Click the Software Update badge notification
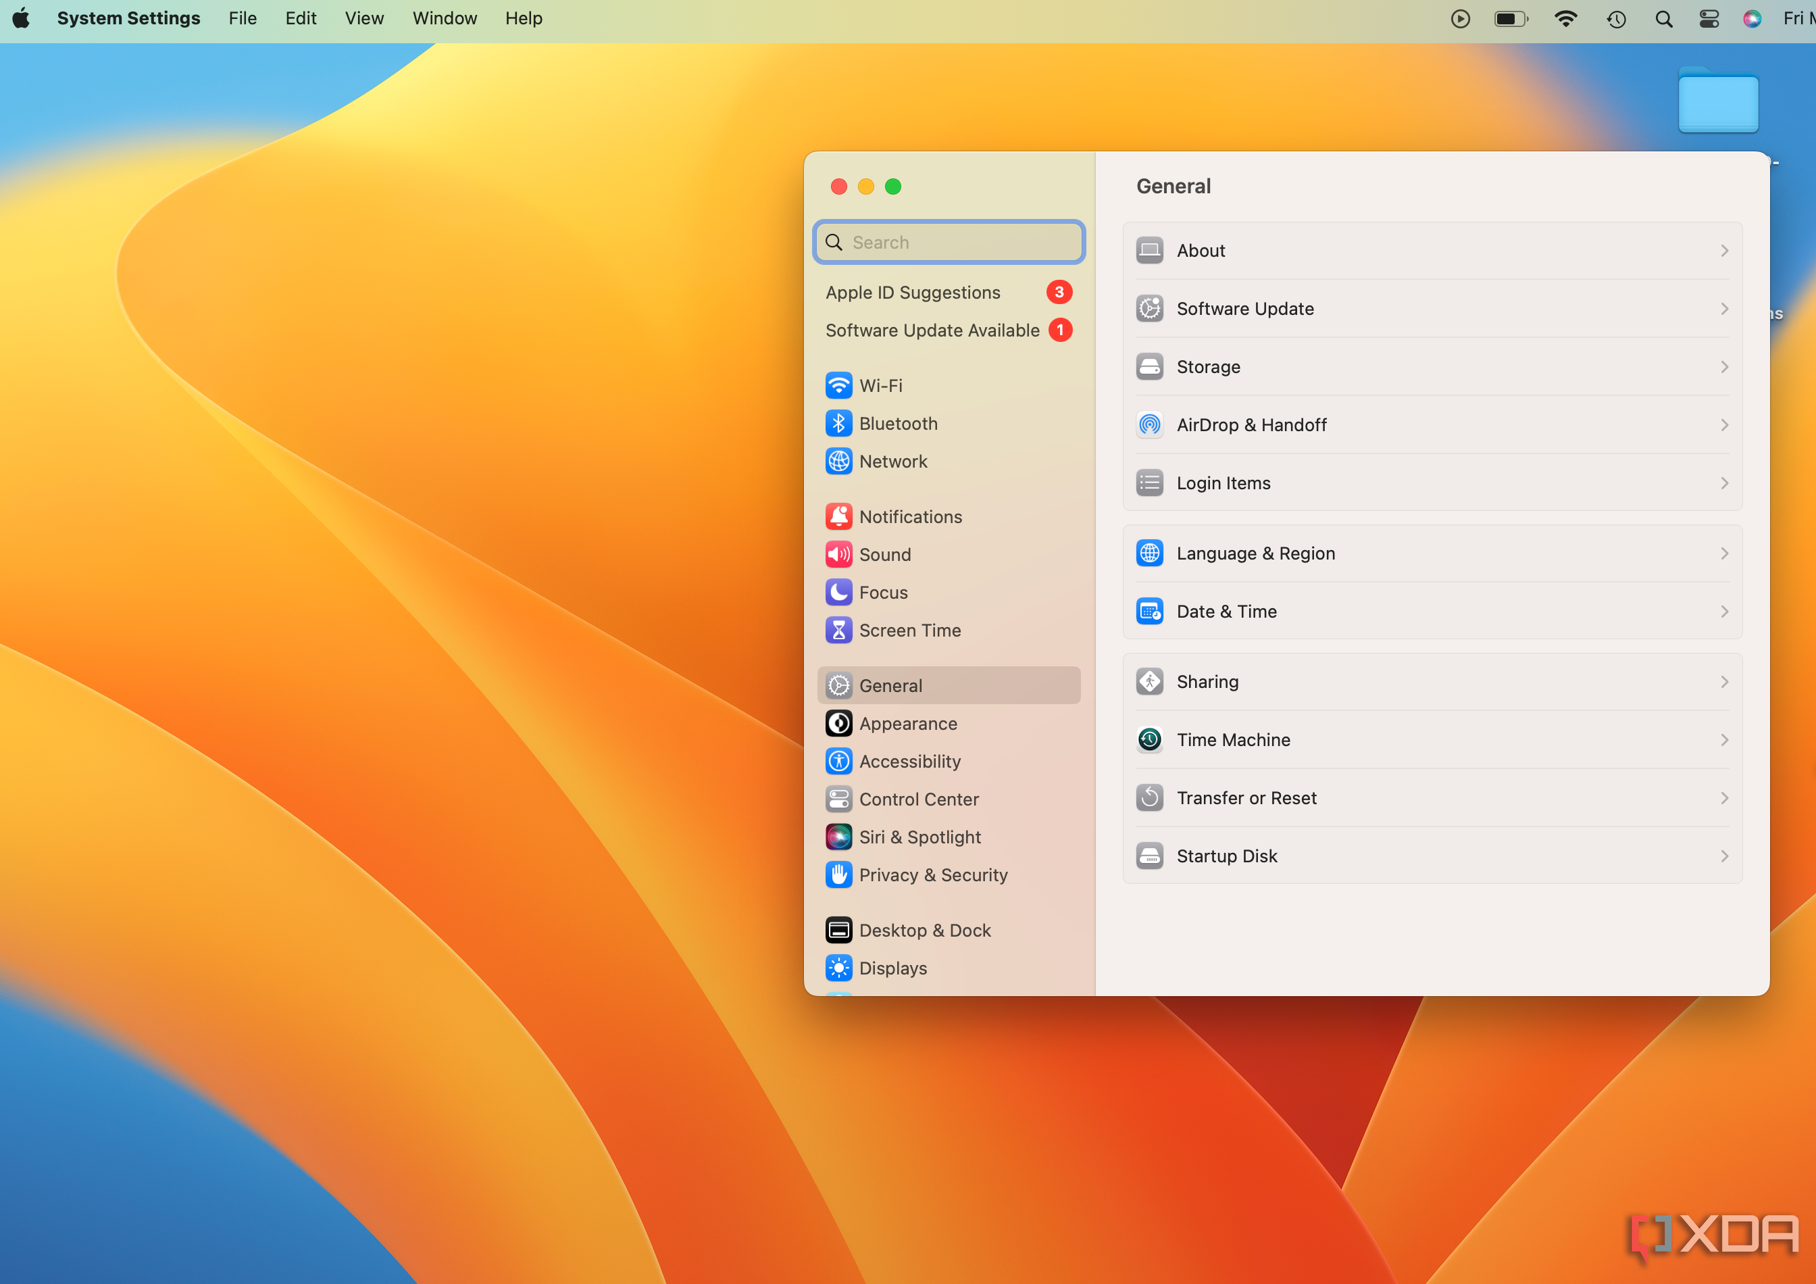Screen dimensions: 1816x1284 point(1059,329)
